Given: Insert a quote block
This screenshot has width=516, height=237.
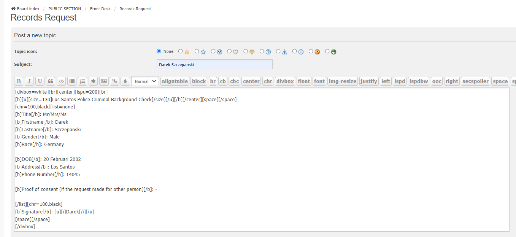Looking at the screenshot, I should pyautogui.click(x=51, y=81).
